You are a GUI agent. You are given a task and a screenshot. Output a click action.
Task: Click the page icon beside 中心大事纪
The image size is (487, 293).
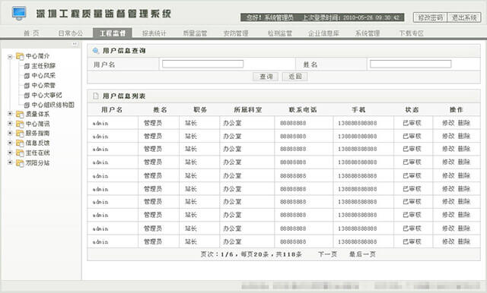(27, 95)
